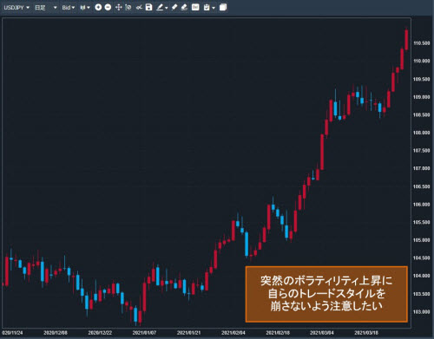Select the eraser tool icon
The height and width of the screenshot is (339, 434).
[184, 7]
